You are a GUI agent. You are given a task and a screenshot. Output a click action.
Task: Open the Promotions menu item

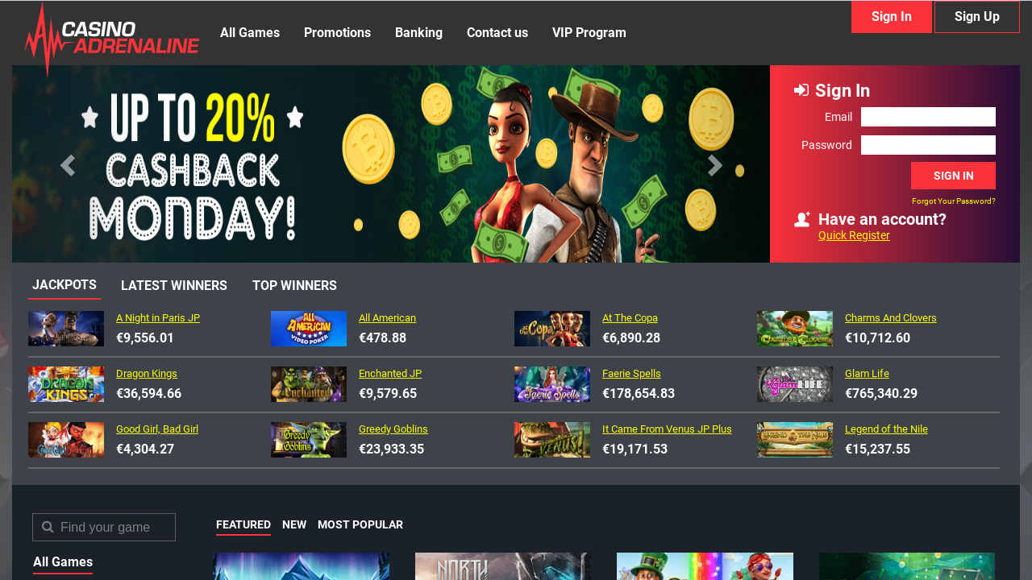click(337, 33)
